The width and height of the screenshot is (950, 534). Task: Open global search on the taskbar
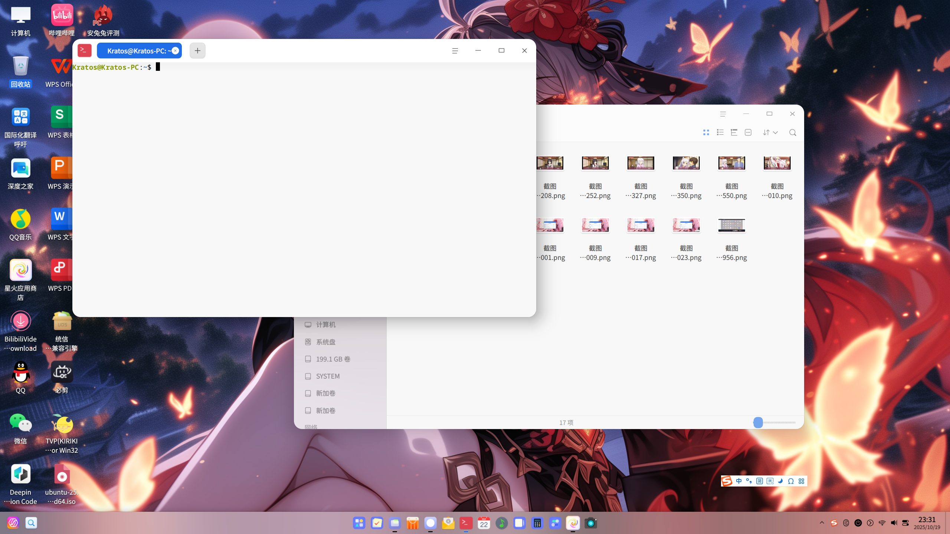tap(31, 523)
